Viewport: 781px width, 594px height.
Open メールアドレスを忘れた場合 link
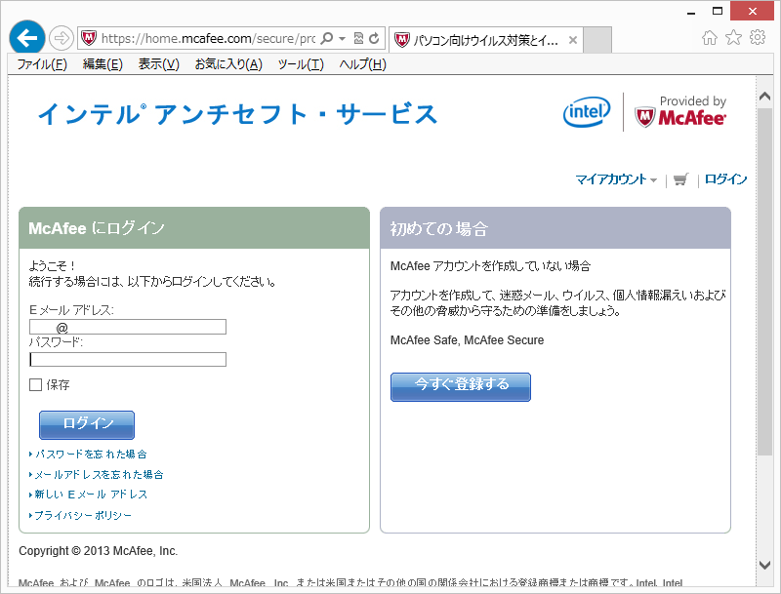click(x=100, y=475)
